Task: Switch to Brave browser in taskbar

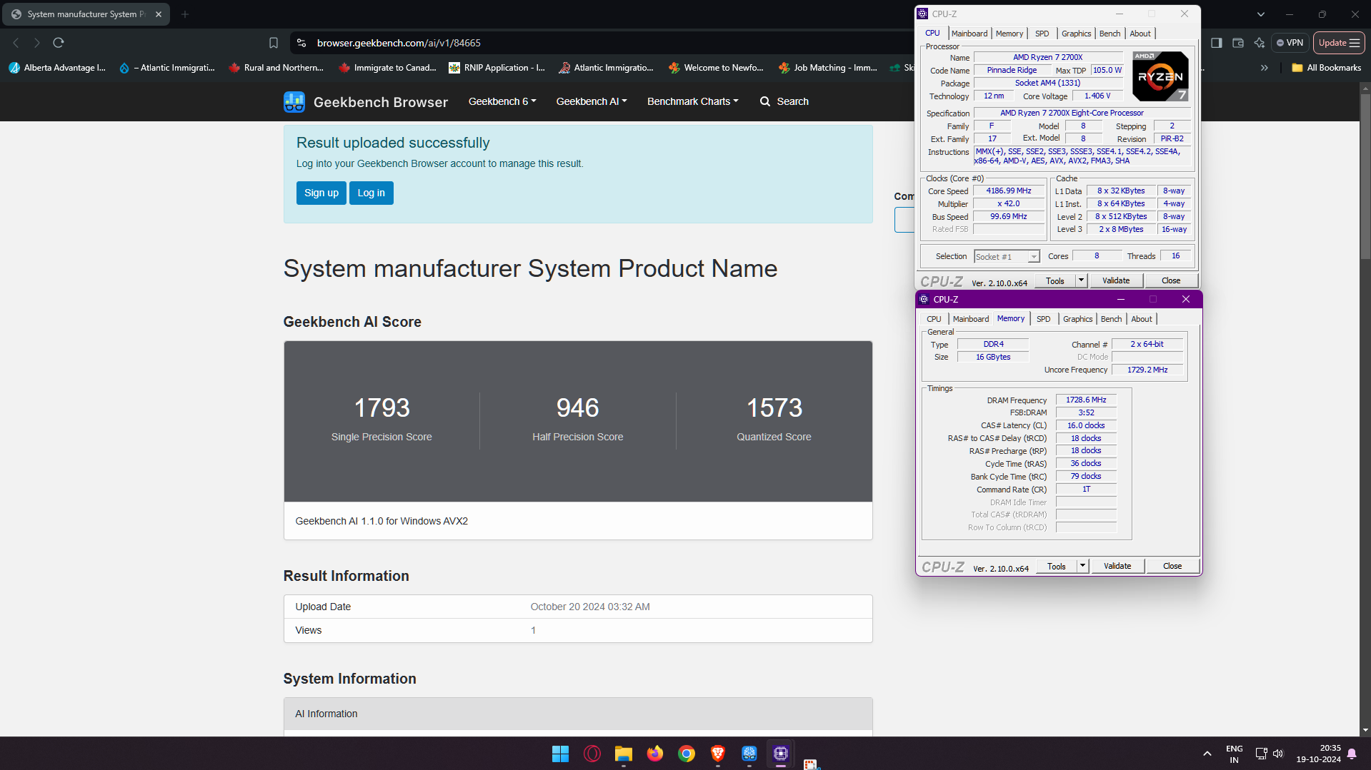Action: point(718,754)
